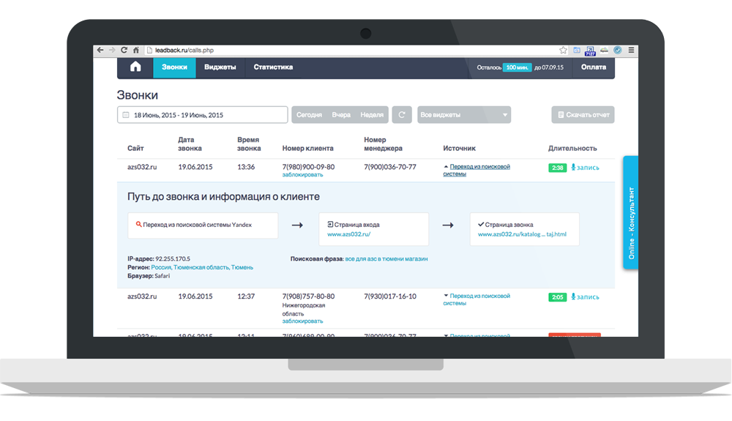Bookmark the page with the star icon

(x=563, y=50)
